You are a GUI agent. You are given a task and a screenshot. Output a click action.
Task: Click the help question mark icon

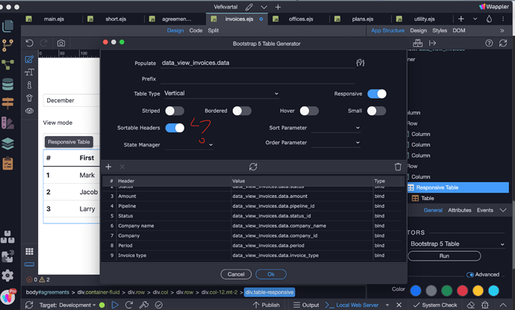pos(489,43)
